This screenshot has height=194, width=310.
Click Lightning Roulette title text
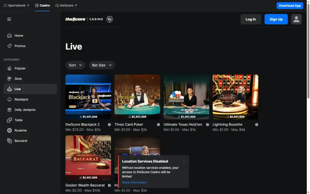point(227,125)
